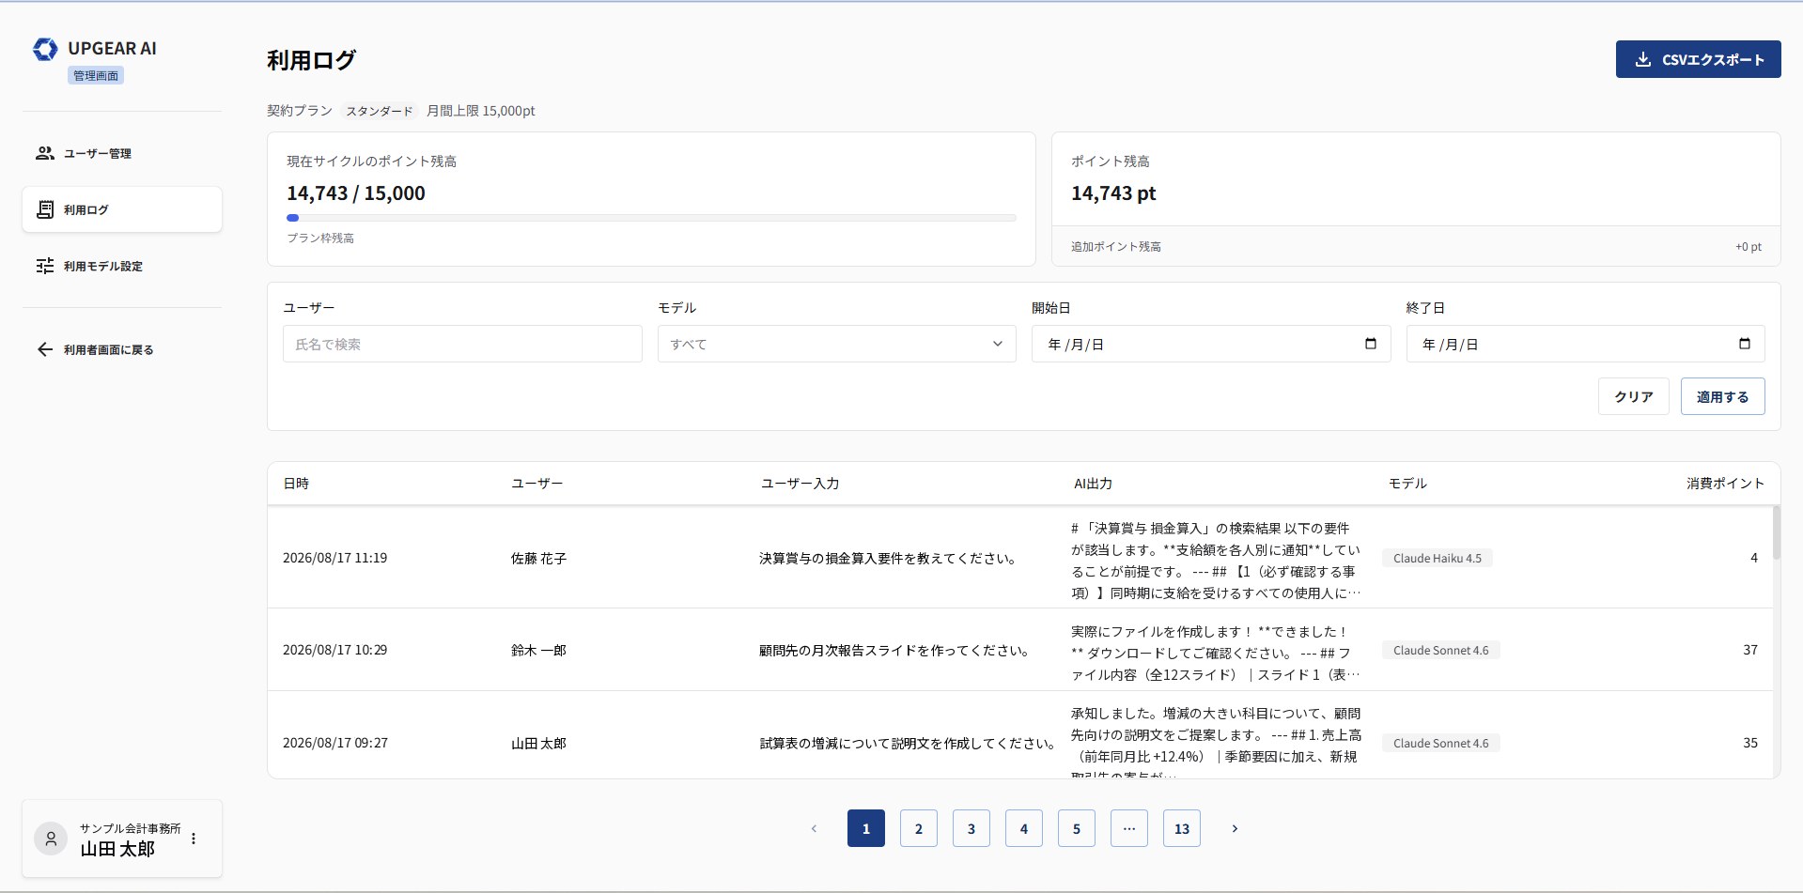Viewport: 1803px width, 893px height.
Task: Click the 適用する button
Action: coord(1722,396)
